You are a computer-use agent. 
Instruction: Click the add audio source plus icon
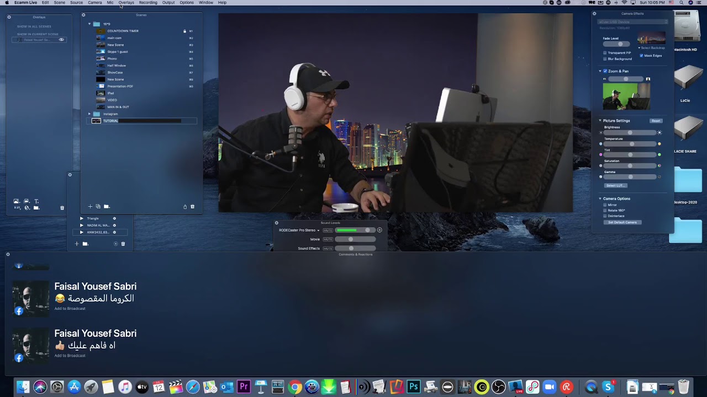tap(379, 230)
